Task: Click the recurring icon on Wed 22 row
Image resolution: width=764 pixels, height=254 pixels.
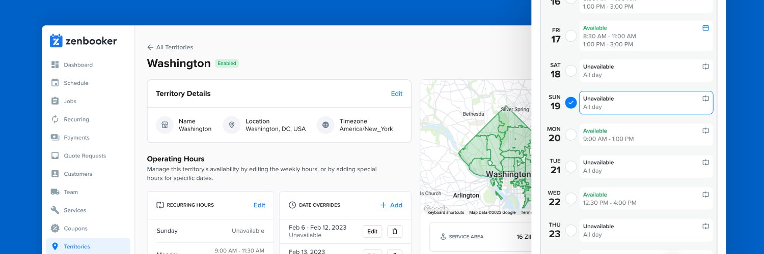Action: point(705,195)
